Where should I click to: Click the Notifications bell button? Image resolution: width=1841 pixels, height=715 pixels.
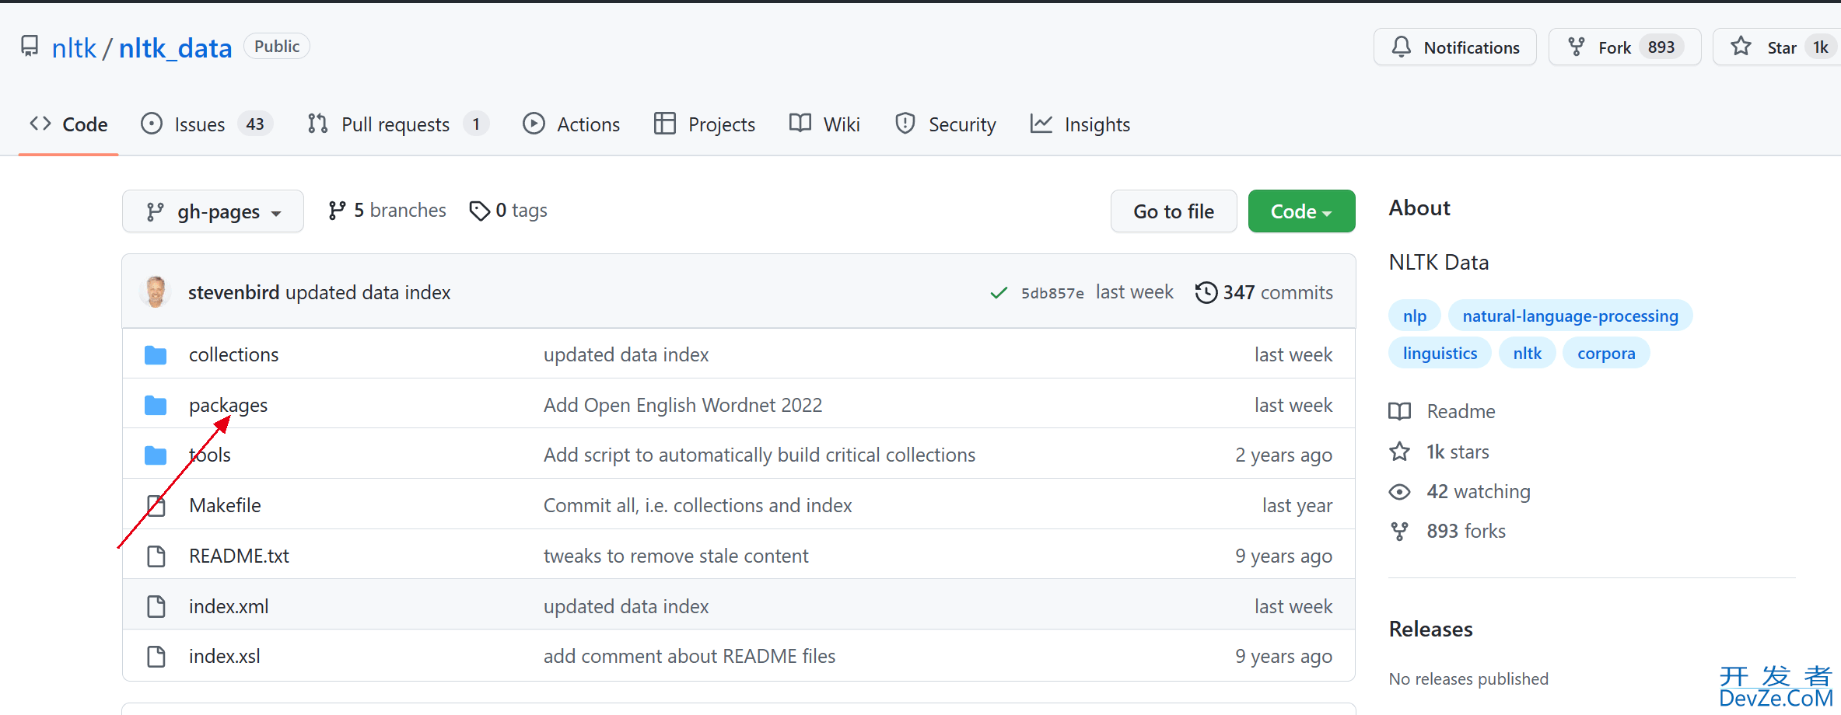coord(1454,47)
